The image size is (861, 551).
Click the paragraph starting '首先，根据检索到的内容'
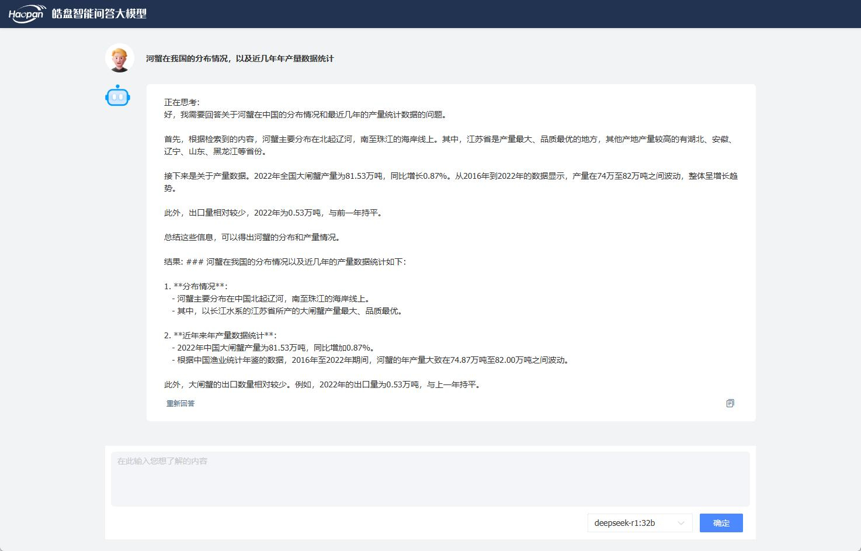click(x=450, y=145)
